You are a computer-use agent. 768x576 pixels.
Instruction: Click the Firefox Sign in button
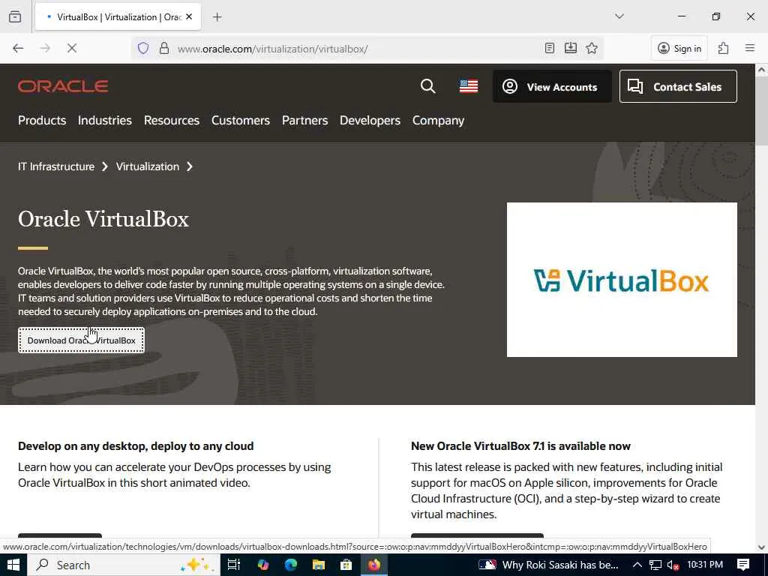coord(679,48)
